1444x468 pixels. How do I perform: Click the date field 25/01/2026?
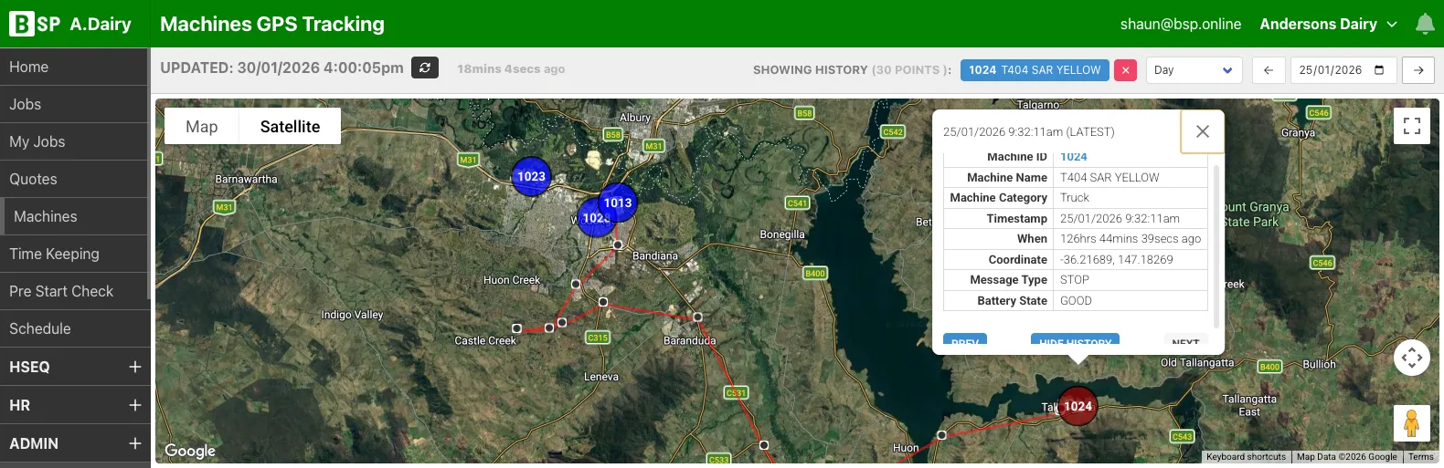[x=1343, y=70]
